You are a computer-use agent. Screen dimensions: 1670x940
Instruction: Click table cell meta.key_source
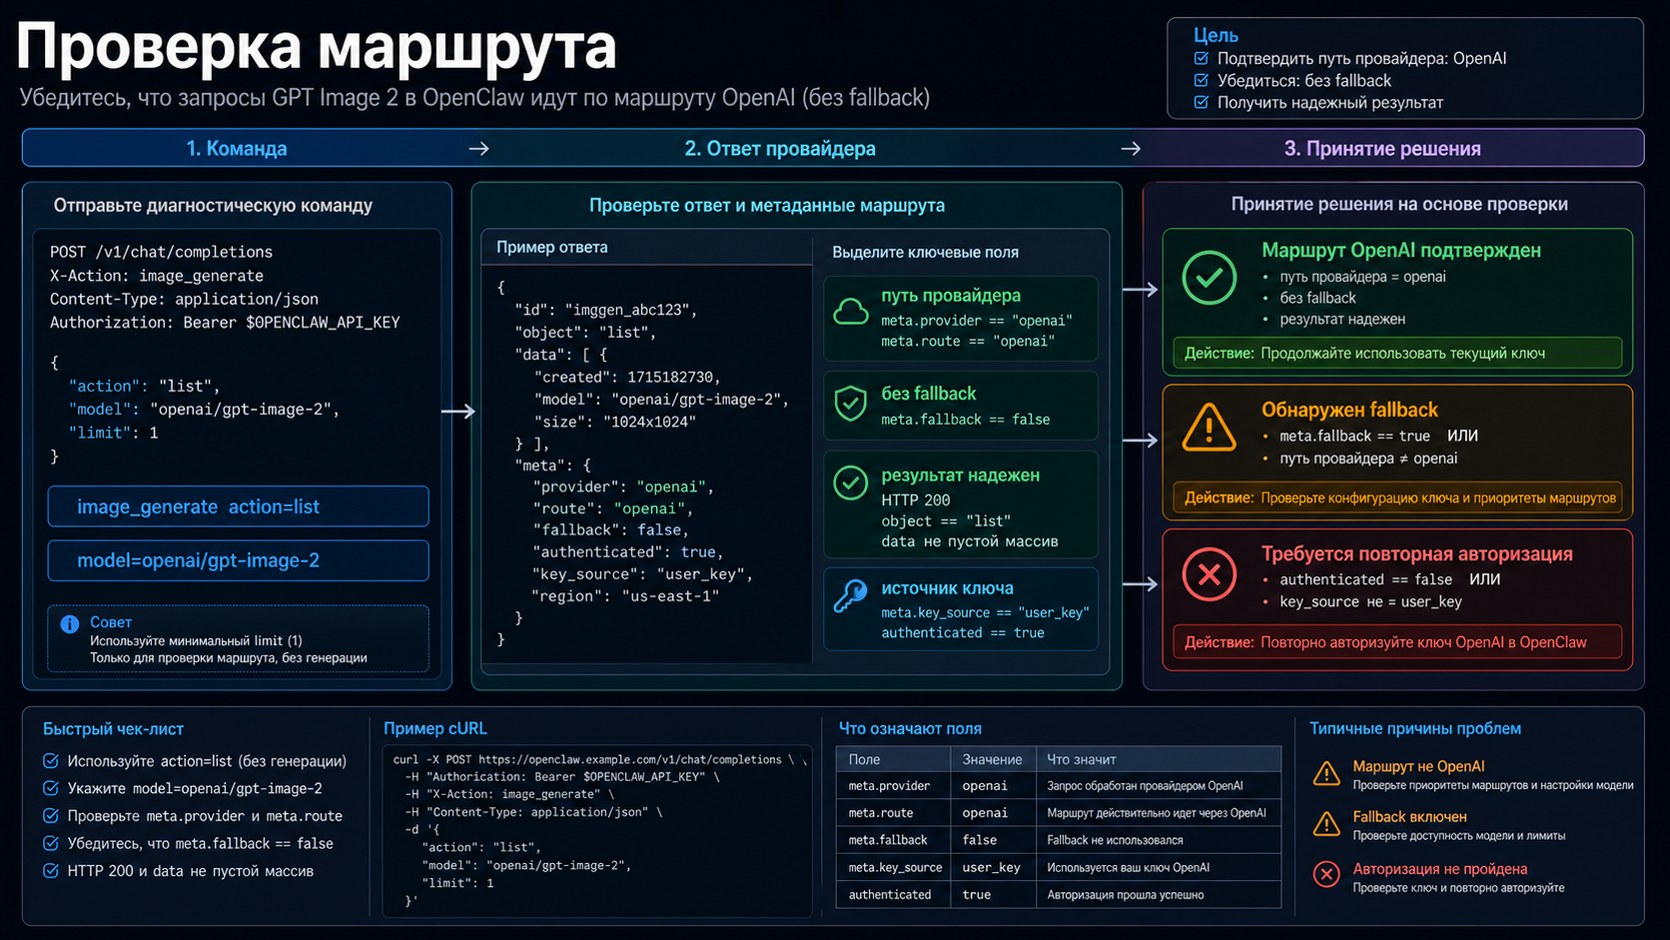(x=895, y=867)
